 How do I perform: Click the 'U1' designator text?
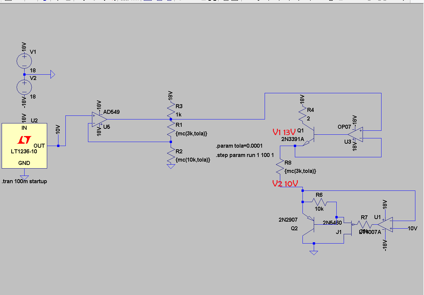point(377,217)
